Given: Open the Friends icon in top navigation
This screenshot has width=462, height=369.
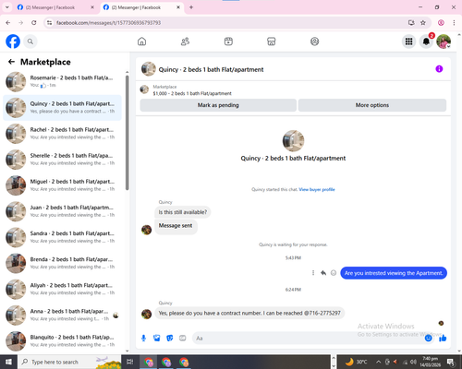Looking at the screenshot, I should 185,42.
